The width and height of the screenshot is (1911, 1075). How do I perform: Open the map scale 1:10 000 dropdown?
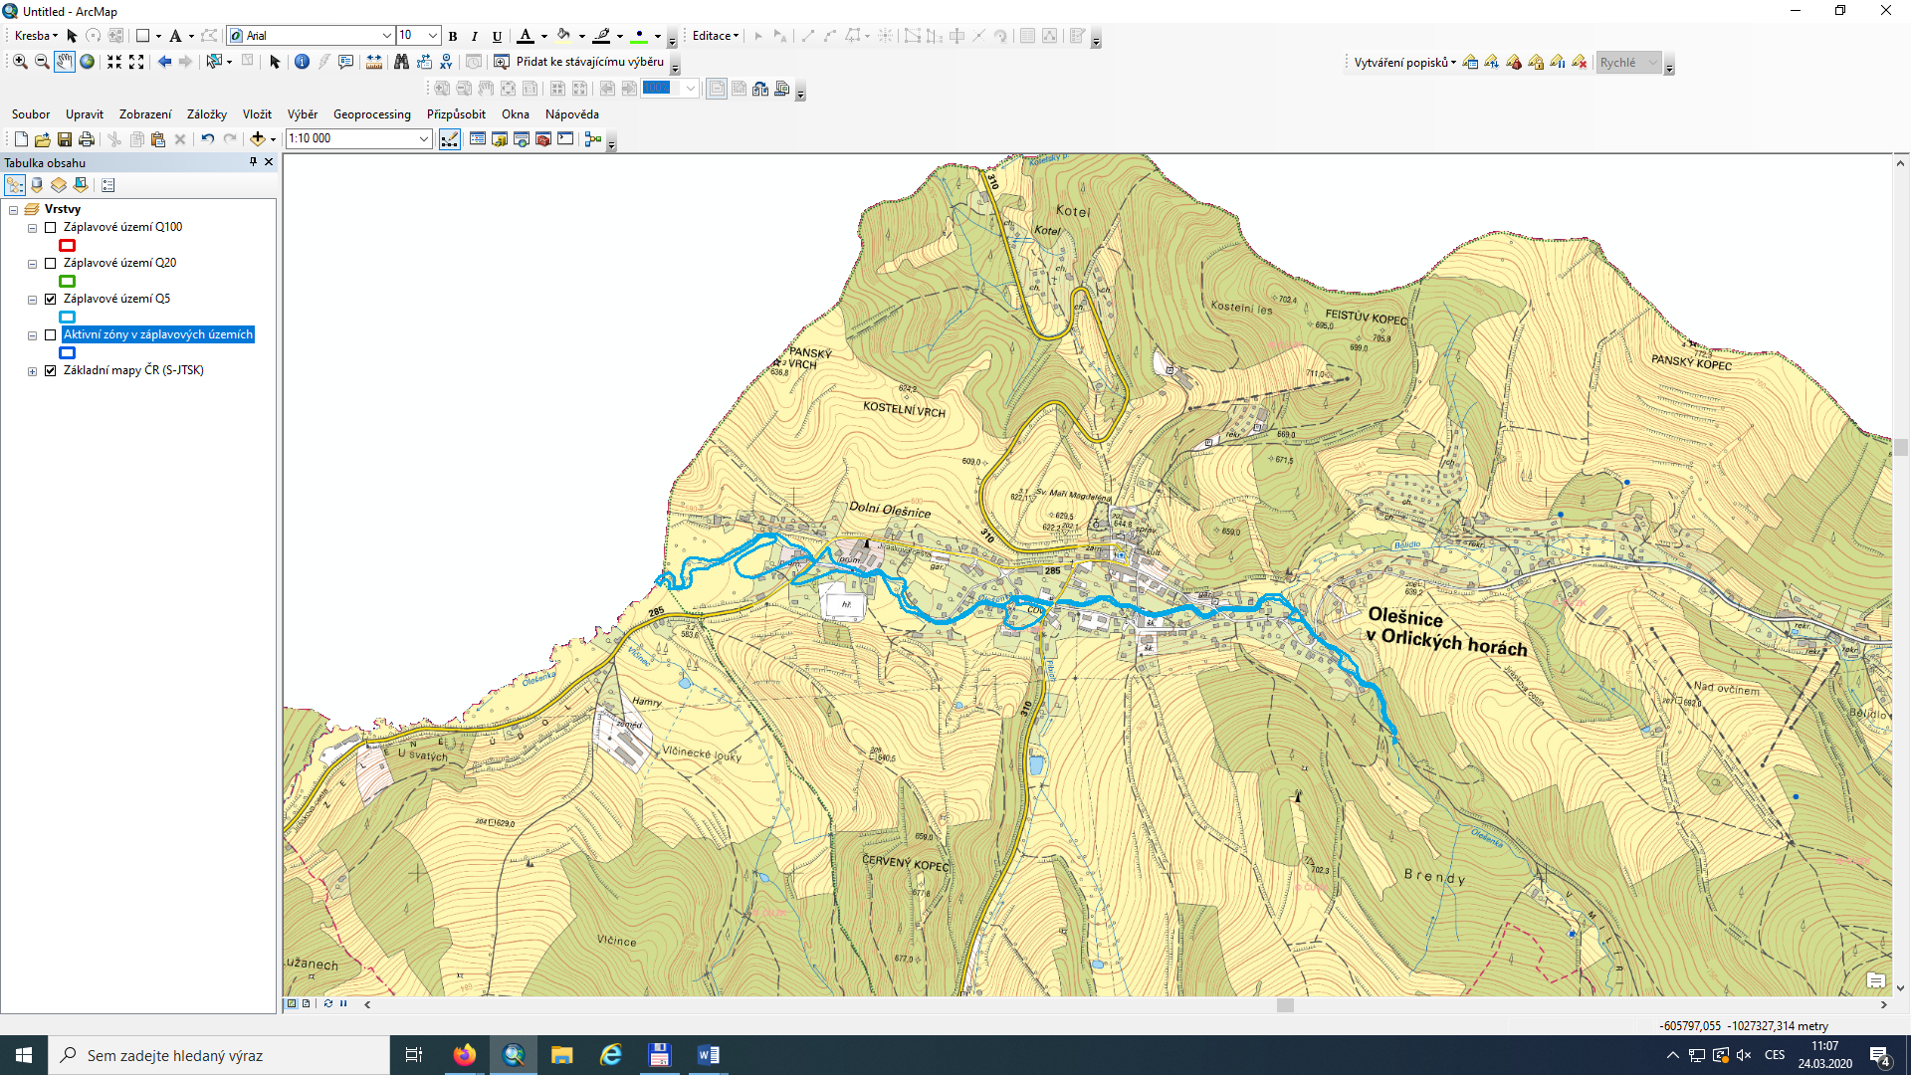pyautogui.click(x=424, y=139)
